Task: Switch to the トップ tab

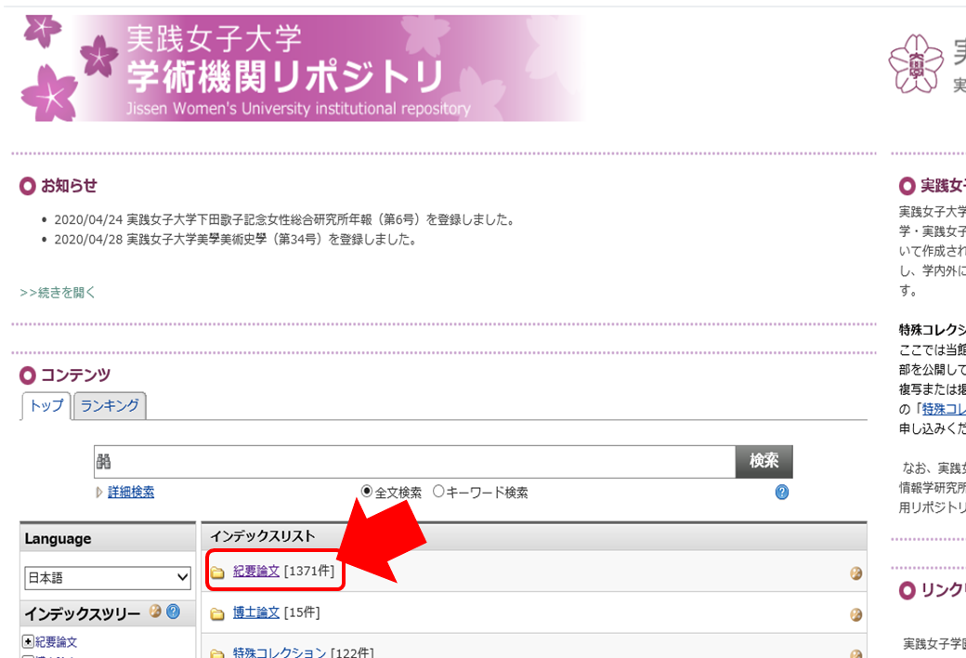Action: pyautogui.click(x=46, y=406)
